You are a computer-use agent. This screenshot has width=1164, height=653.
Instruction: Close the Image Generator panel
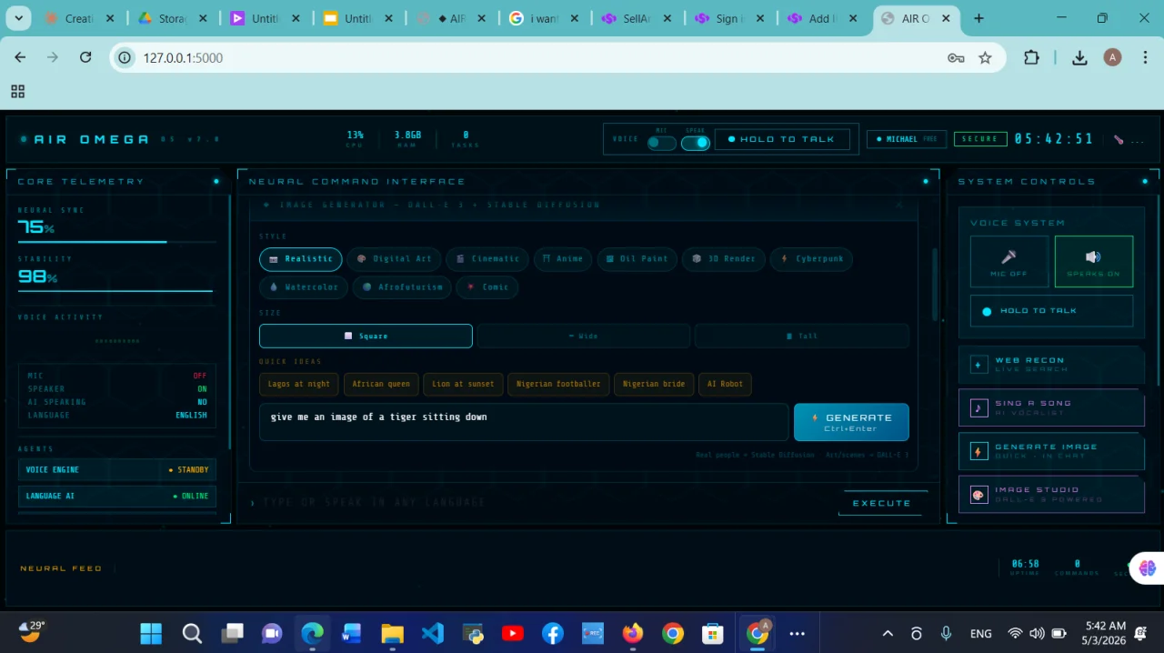(x=899, y=206)
